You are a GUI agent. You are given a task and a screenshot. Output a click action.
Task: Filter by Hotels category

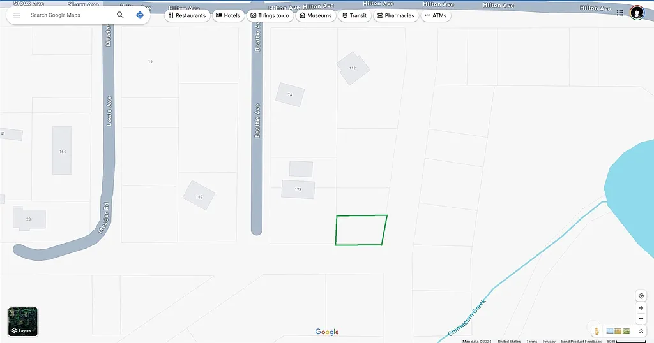click(228, 15)
